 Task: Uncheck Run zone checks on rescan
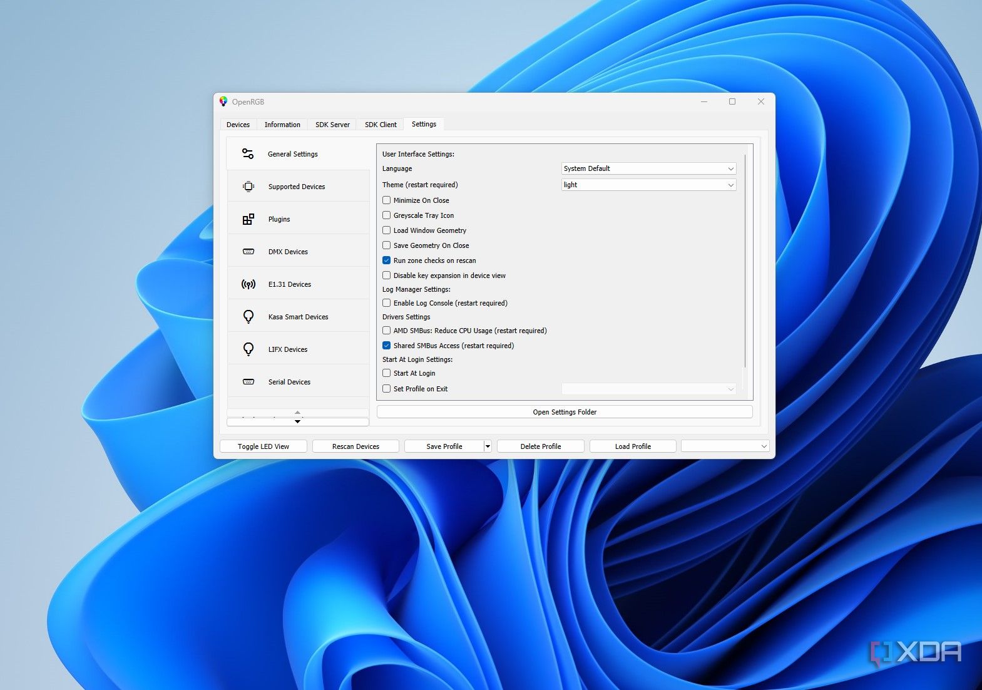coord(387,260)
